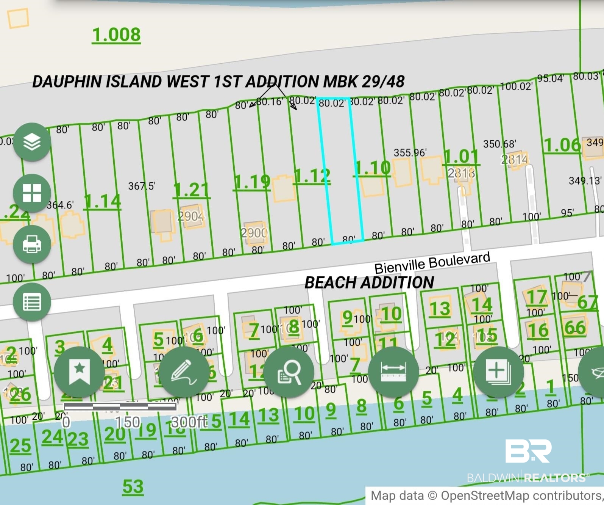
Task: Open the map layers button
Action: click(x=32, y=142)
